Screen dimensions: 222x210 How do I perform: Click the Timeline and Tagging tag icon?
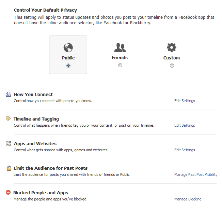point(8,118)
